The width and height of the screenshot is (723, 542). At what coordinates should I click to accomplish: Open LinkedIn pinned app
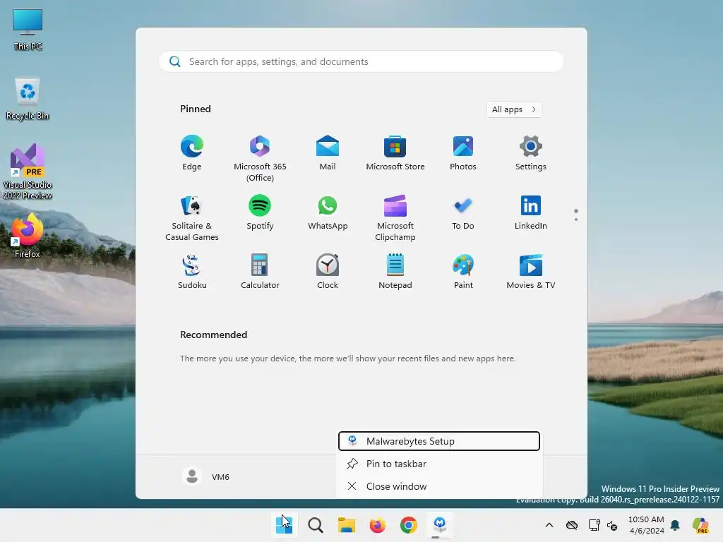[x=531, y=213]
